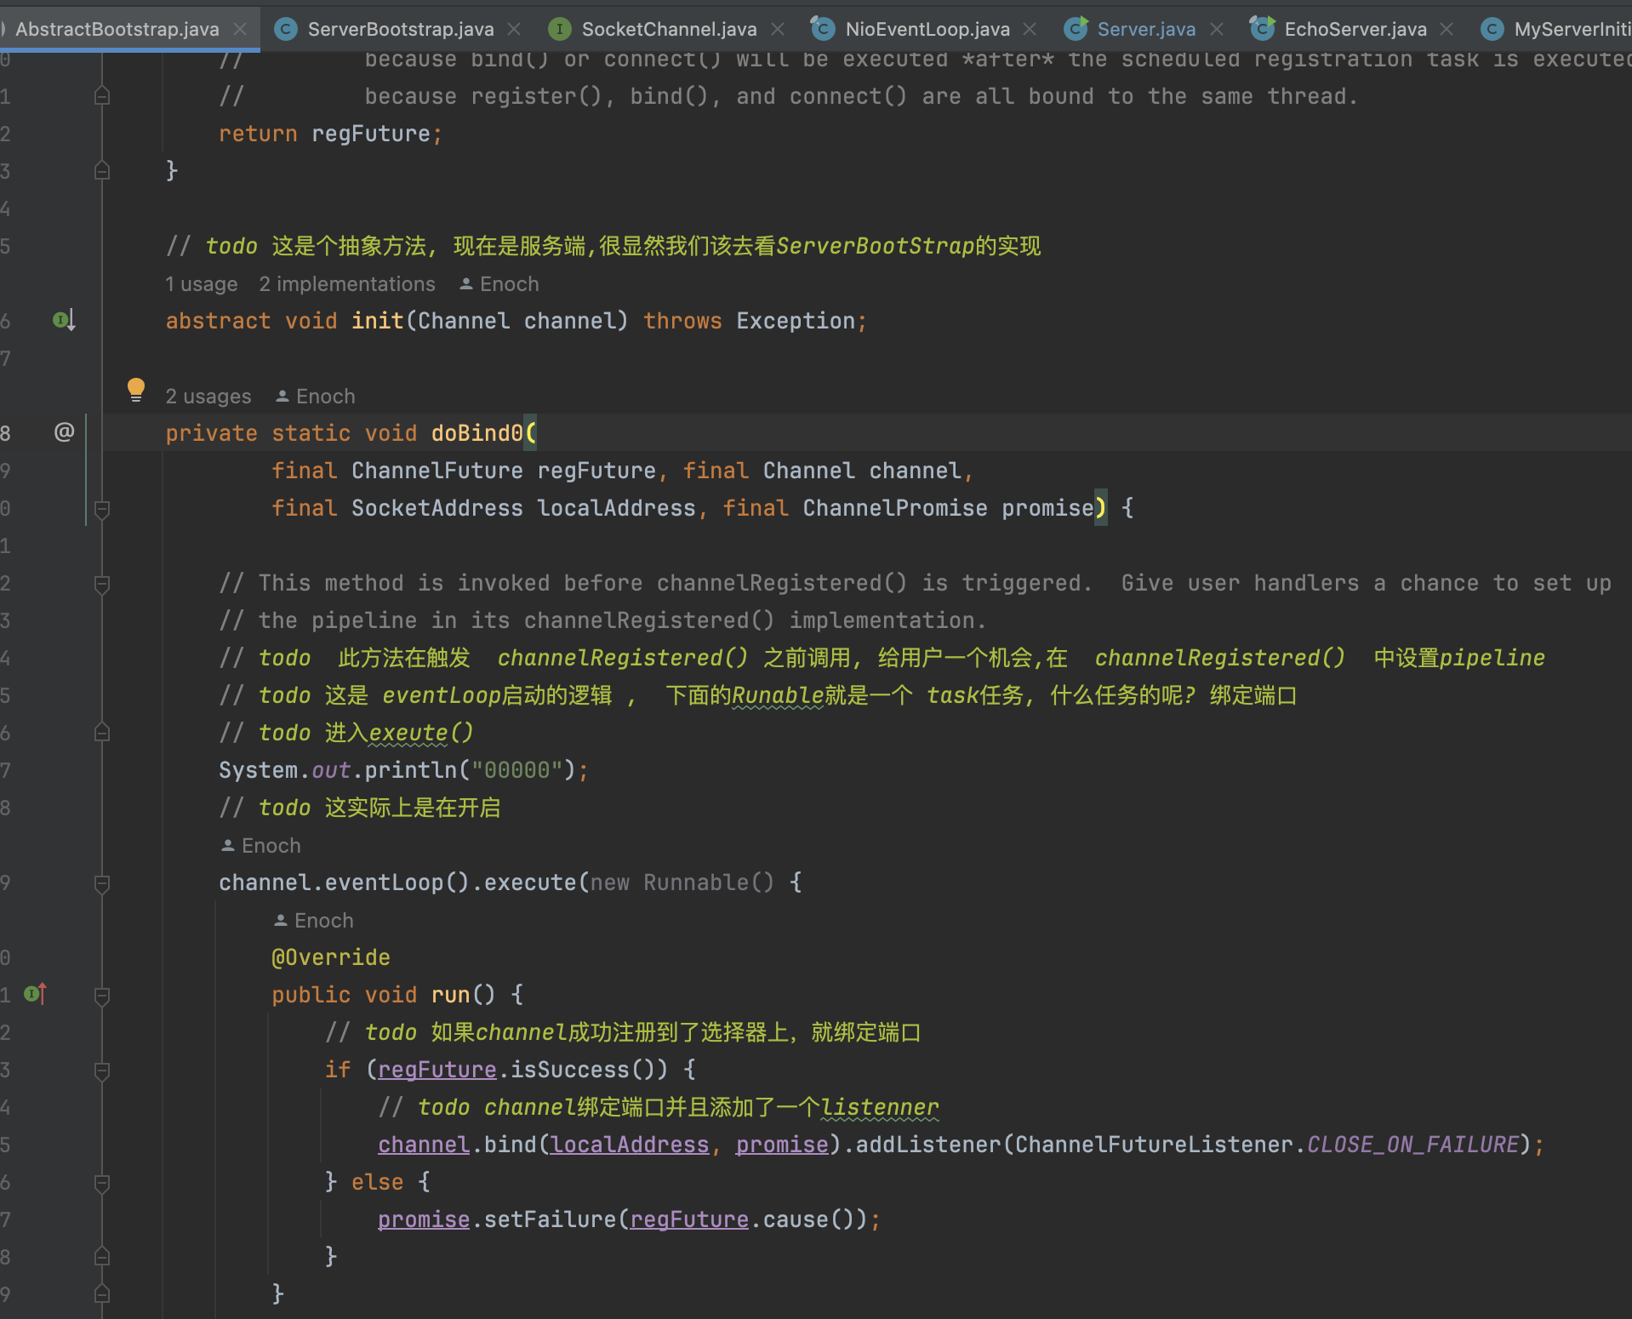Click ServerBootStrap in the todo comment
Viewport: 1632px width, 1319px height.
click(875, 246)
